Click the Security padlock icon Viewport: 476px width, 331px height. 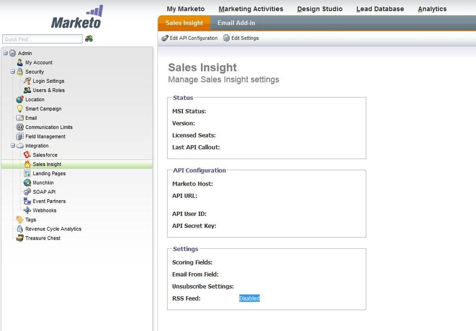point(20,71)
